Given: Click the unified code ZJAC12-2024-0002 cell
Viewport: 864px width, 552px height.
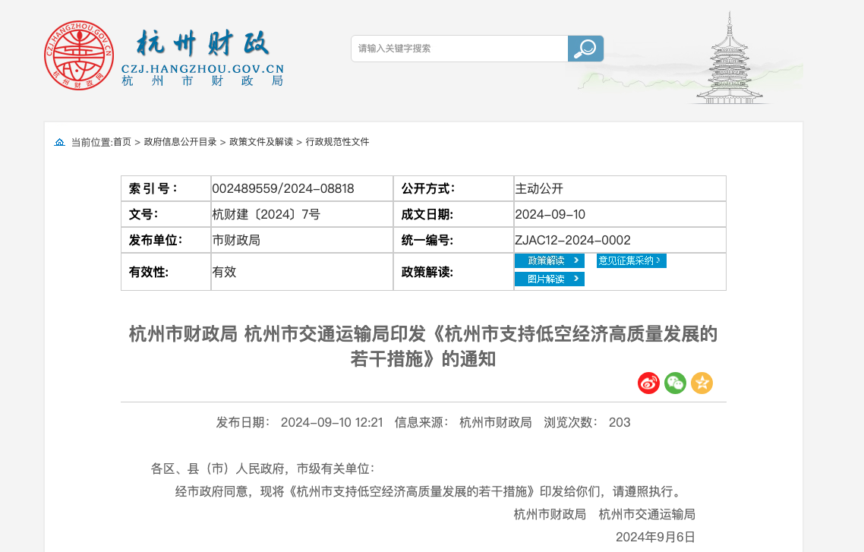Looking at the screenshot, I should pos(572,240).
